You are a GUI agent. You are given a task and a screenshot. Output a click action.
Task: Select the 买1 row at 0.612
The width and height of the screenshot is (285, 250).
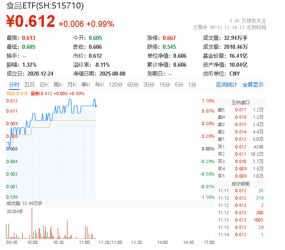point(240,147)
